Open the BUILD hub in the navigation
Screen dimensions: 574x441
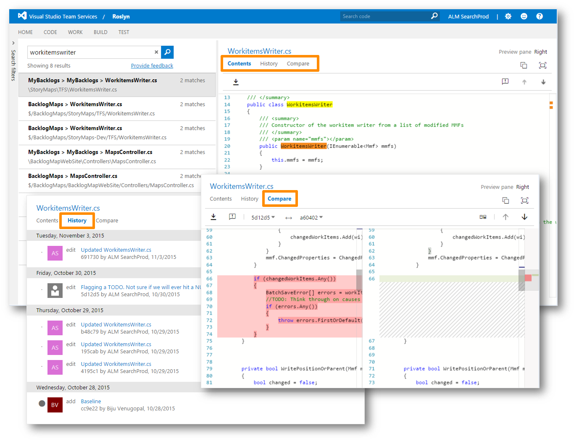pyautogui.click(x=100, y=32)
